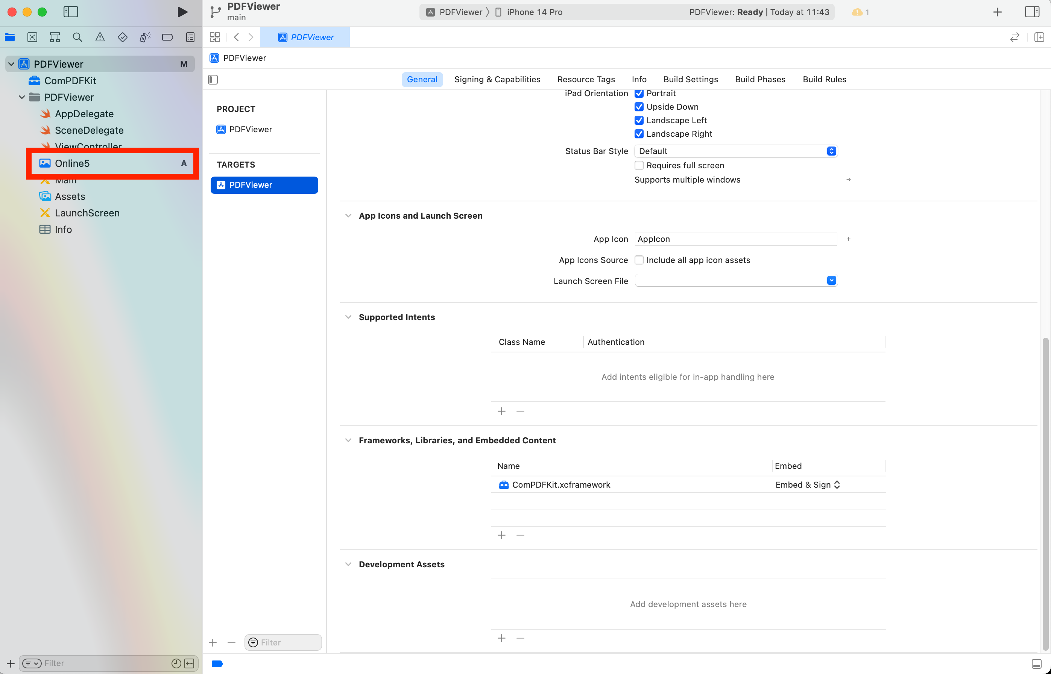Open the Report navigator icon
The image size is (1051, 674).
point(190,37)
